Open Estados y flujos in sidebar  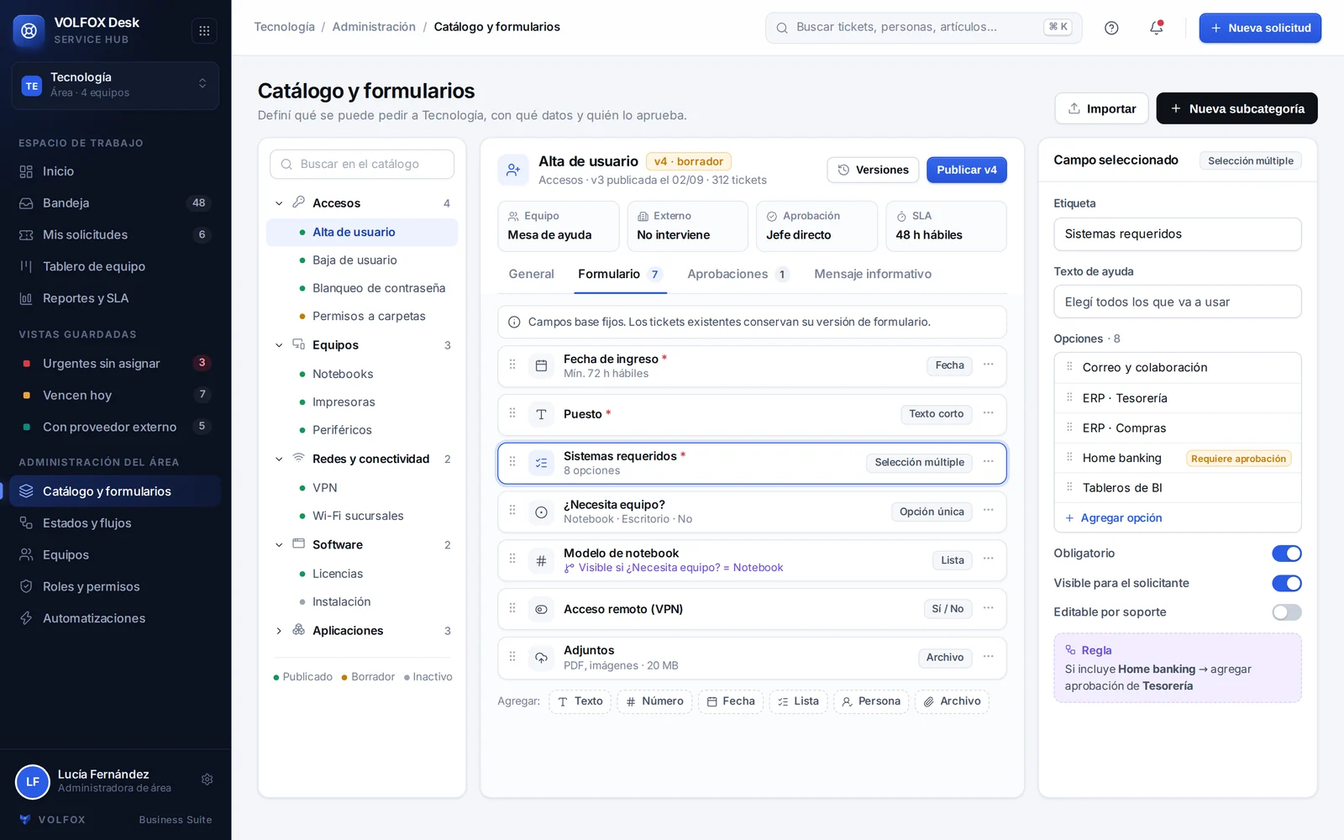pos(115,523)
